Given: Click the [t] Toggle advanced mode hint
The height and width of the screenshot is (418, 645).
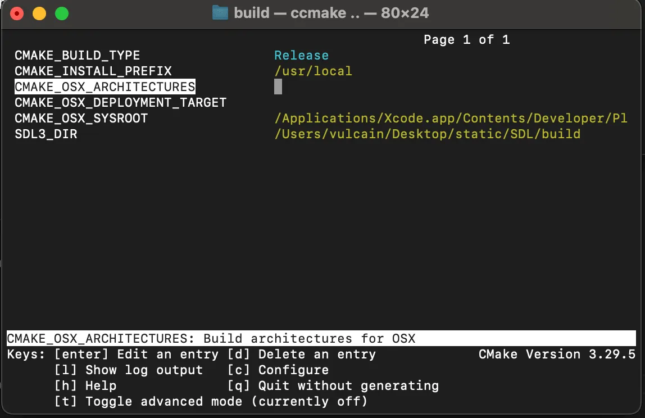Looking at the screenshot, I should [x=211, y=401].
